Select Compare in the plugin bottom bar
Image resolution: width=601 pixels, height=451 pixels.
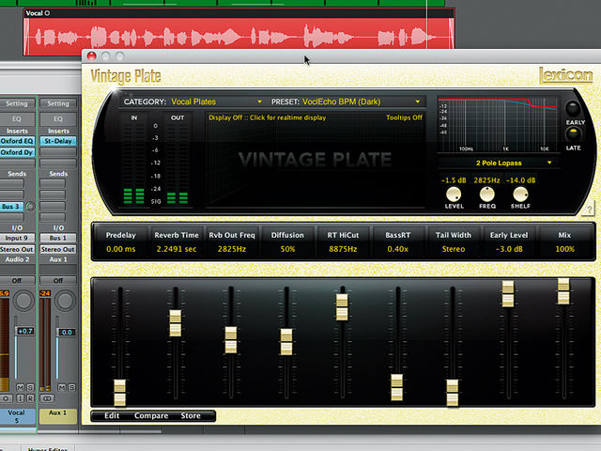coord(151,415)
